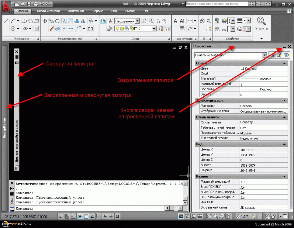The image size is (294, 228).
Task: Click the Utilities zoom extents icon
Action: pos(261,21)
